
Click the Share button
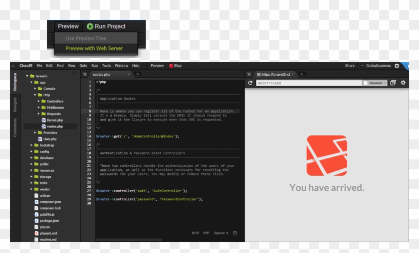(x=350, y=66)
